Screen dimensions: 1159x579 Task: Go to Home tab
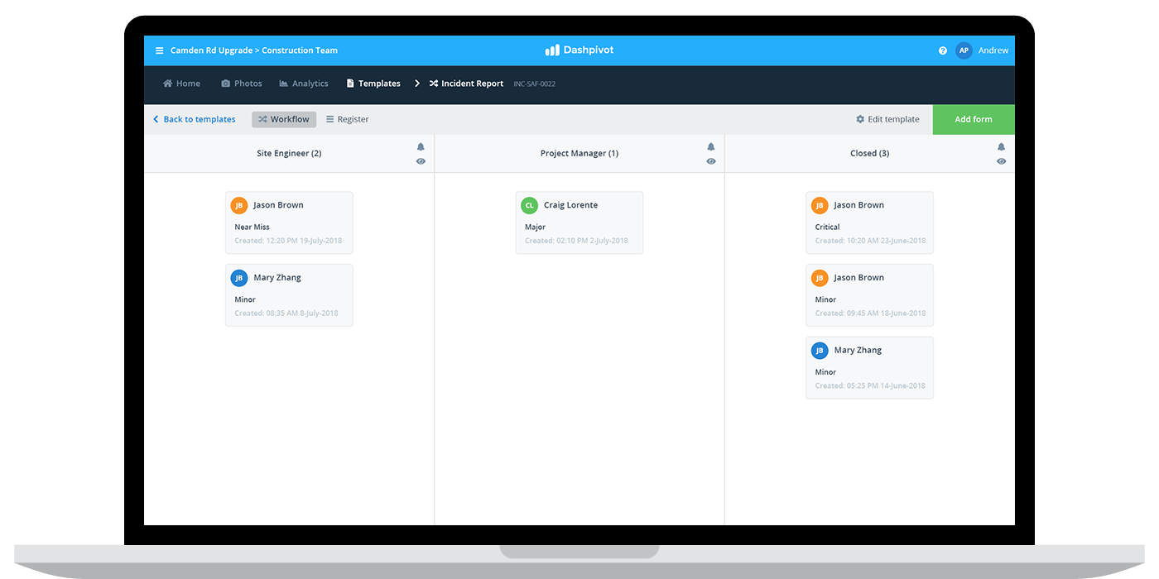(x=181, y=84)
